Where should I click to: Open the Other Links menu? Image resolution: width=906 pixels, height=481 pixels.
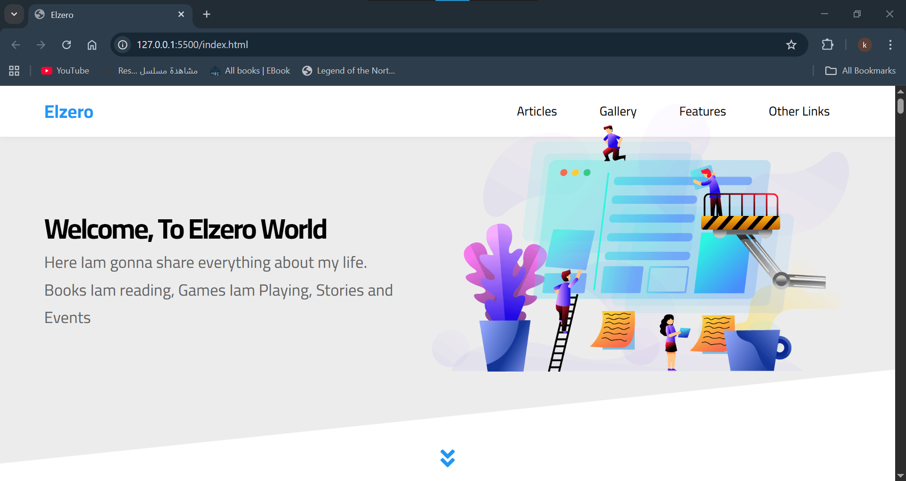coord(799,111)
